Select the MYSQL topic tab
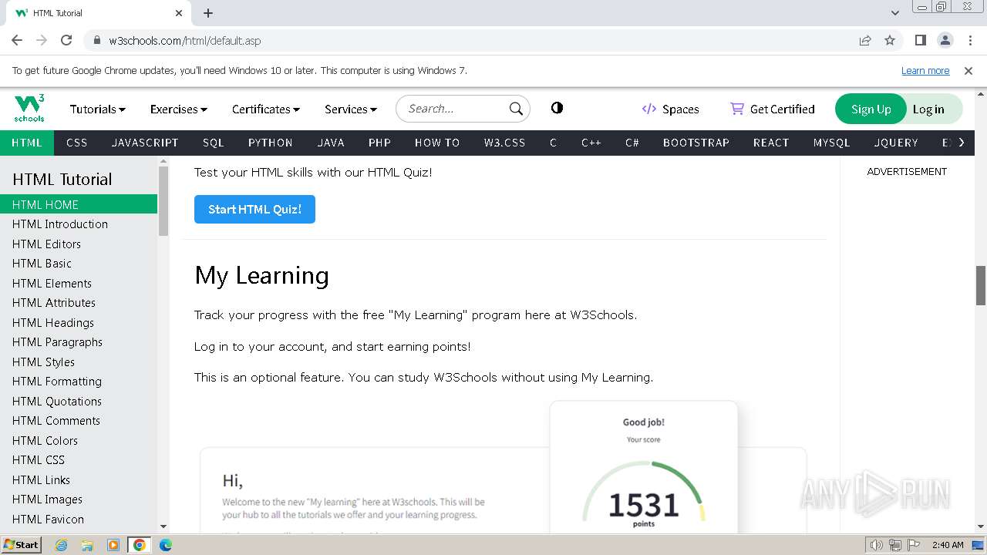 coord(831,143)
